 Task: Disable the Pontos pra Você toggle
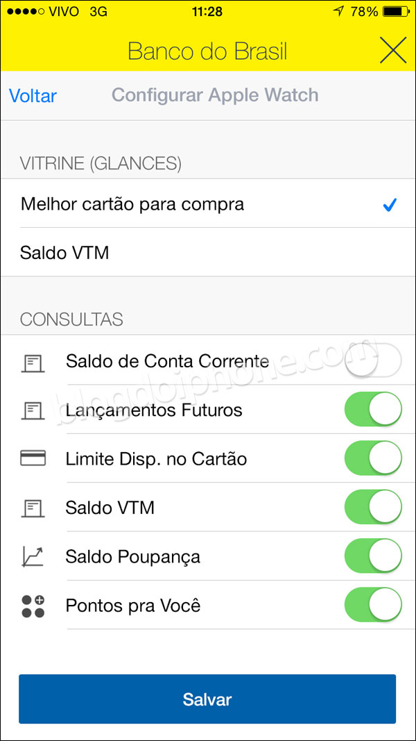373,605
